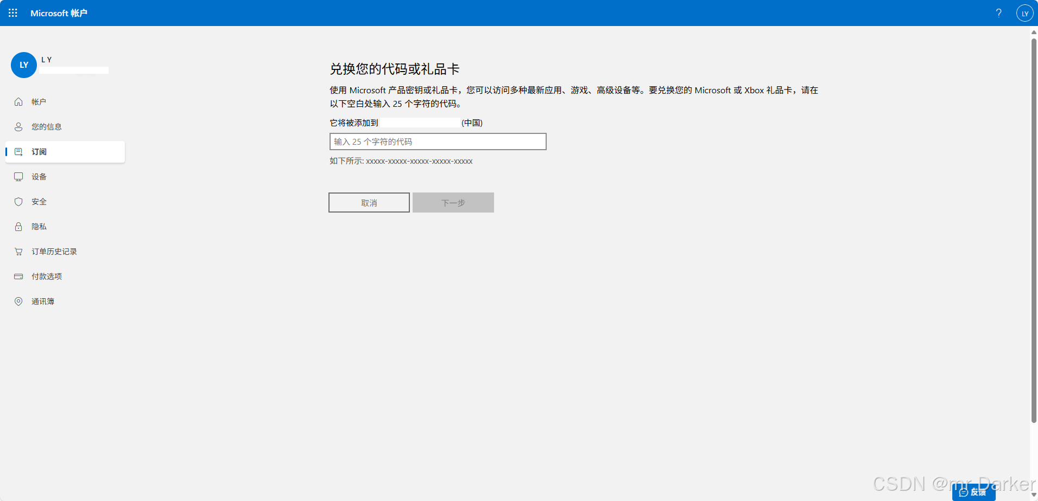Click the large LY profile picture in sidebar
Screen dimensions: 1038x501
coord(24,65)
